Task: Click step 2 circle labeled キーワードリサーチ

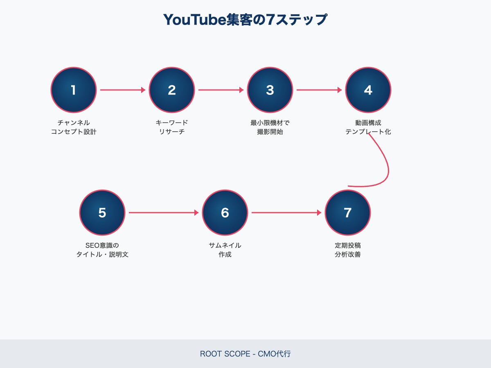Action: pyautogui.click(x=172, y=90)
